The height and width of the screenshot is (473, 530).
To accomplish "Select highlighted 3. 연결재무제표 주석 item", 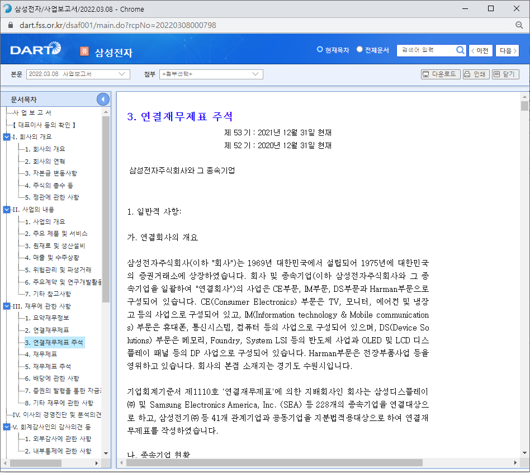I will [x=54, y=343].
